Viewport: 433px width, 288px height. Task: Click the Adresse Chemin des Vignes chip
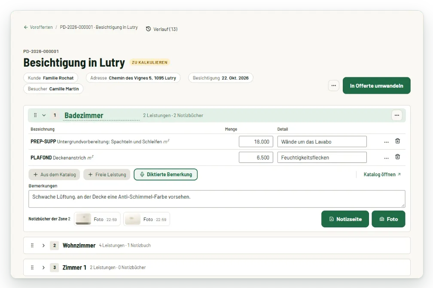tap(133, 78)
